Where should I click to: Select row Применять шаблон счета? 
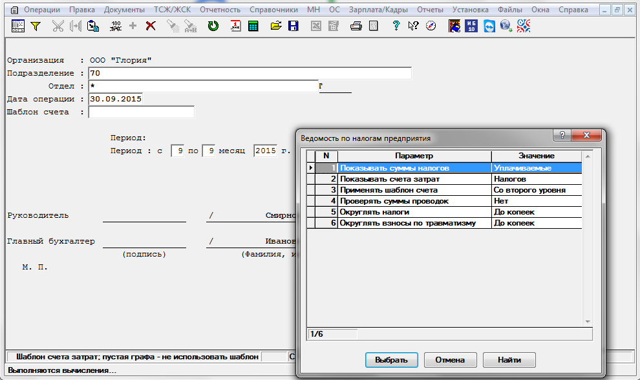click(x=444, y=190)
